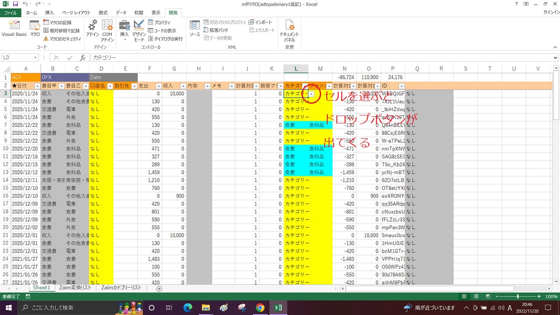Switch to Zaim変換リスト sheet
560x315 pixels.
75,288
